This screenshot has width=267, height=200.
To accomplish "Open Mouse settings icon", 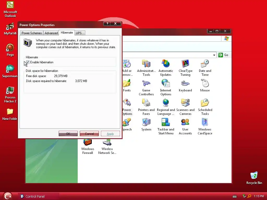I will [205, 85].
